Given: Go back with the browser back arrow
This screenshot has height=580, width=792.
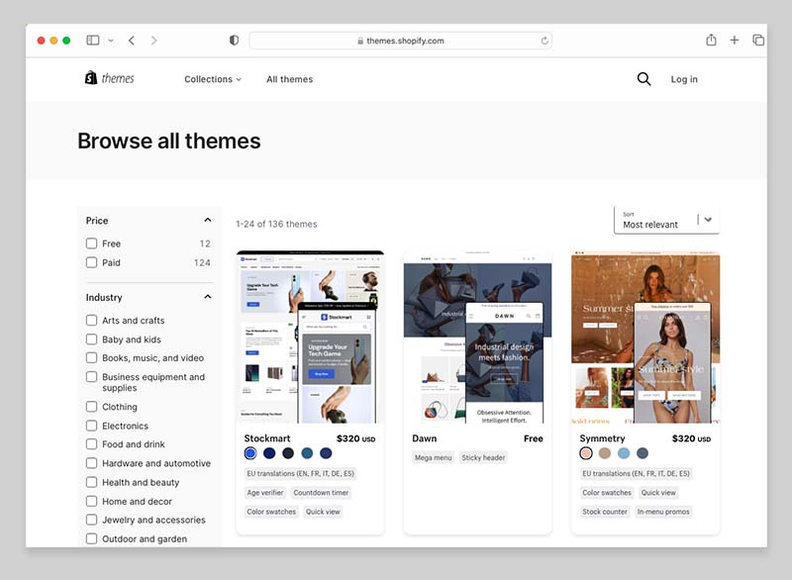Looking at the screenshot, I should 132,41.
